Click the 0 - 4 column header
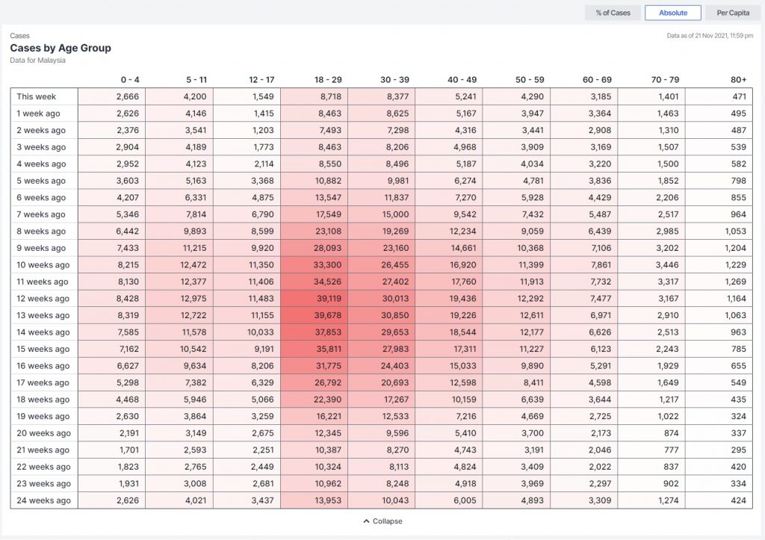This screenshot has height=540, width=765. (x=130, y=80)
